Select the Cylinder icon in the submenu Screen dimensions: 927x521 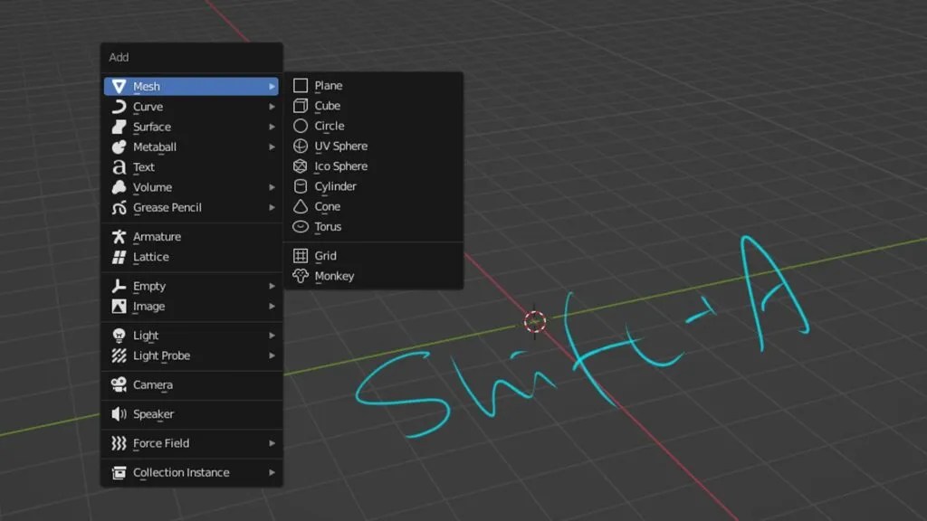click(301, 186)
